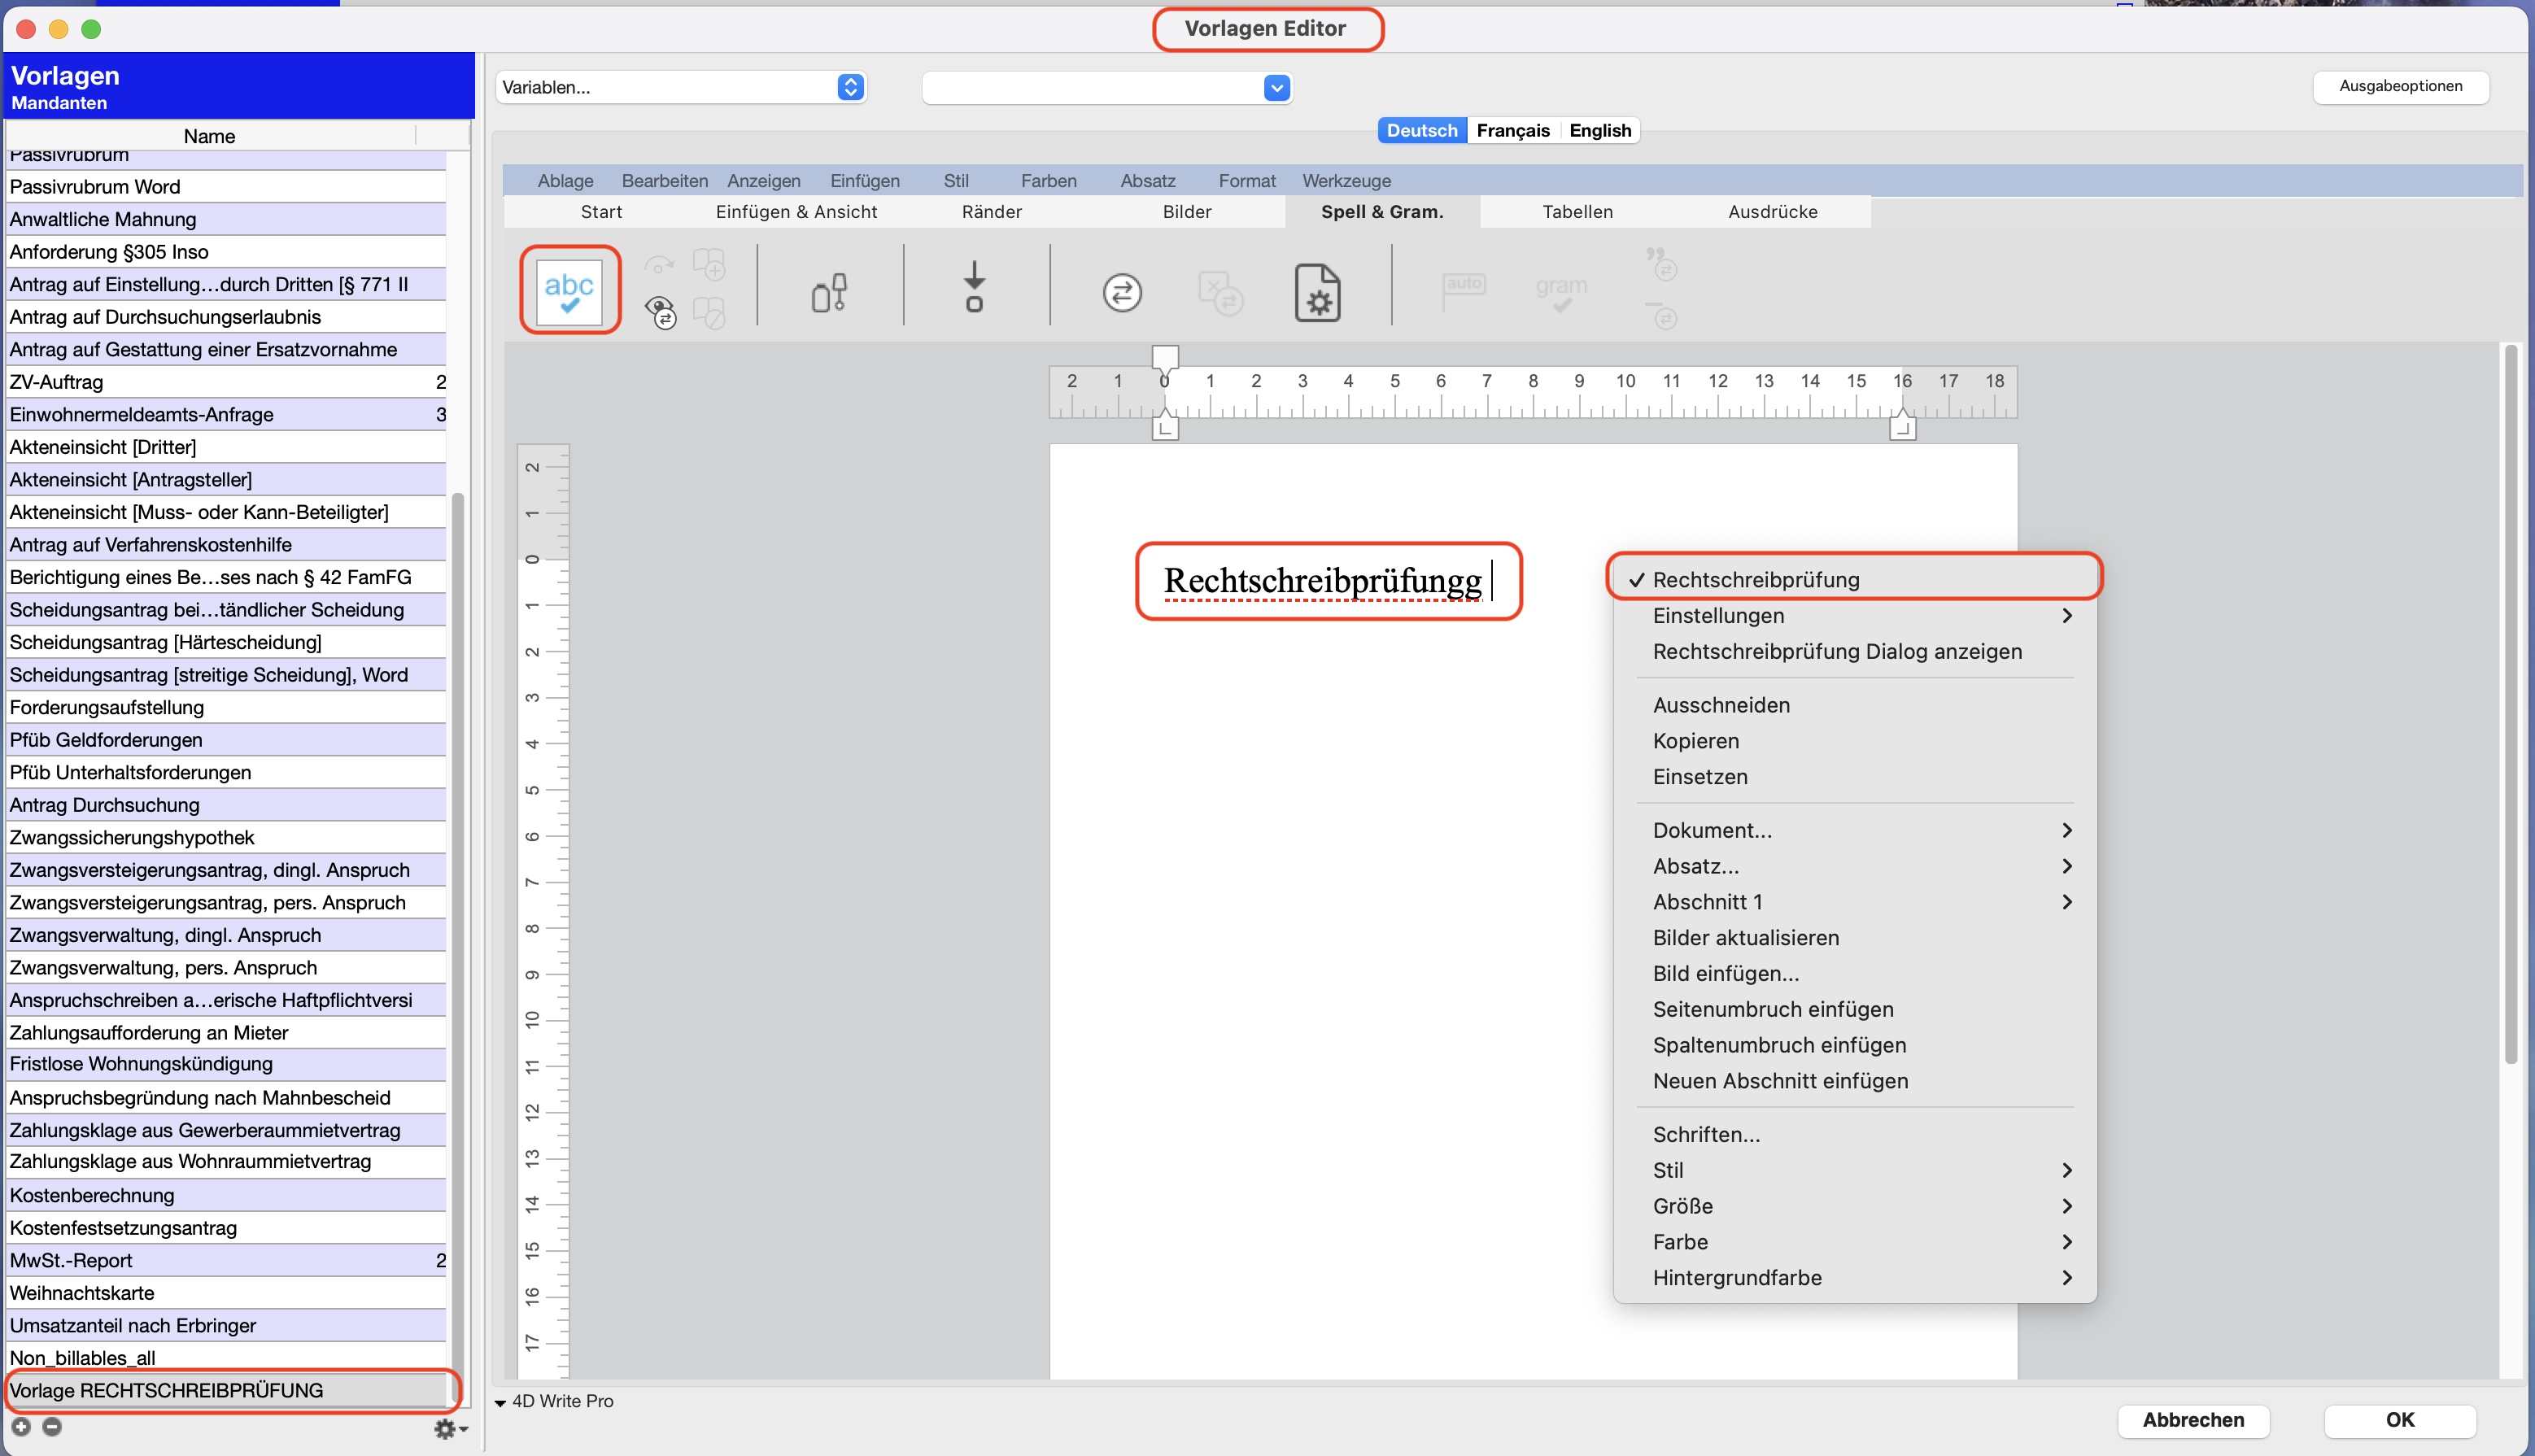Switch to the Bilder tab
2535x1456 pixels.
tap(1186, 212)
